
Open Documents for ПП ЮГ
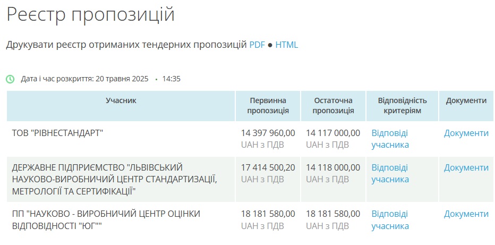tap(466, 214)
